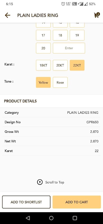This screenshot has height=224, width=103.
Task: Click the ADD TO CART button
Action: click(77, 202)
